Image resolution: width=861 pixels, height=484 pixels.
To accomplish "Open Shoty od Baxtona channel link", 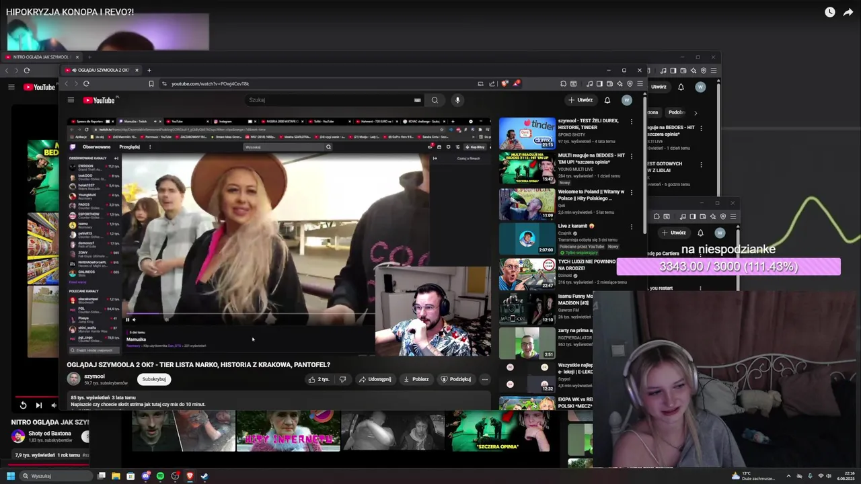I will click(49, 434).
